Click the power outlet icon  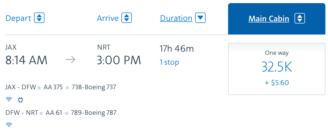[21, 99]
